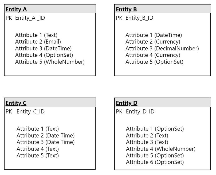Select Attribute 2 (Email) in Entity A
The image size is (216, 175).
coord(38,42)
